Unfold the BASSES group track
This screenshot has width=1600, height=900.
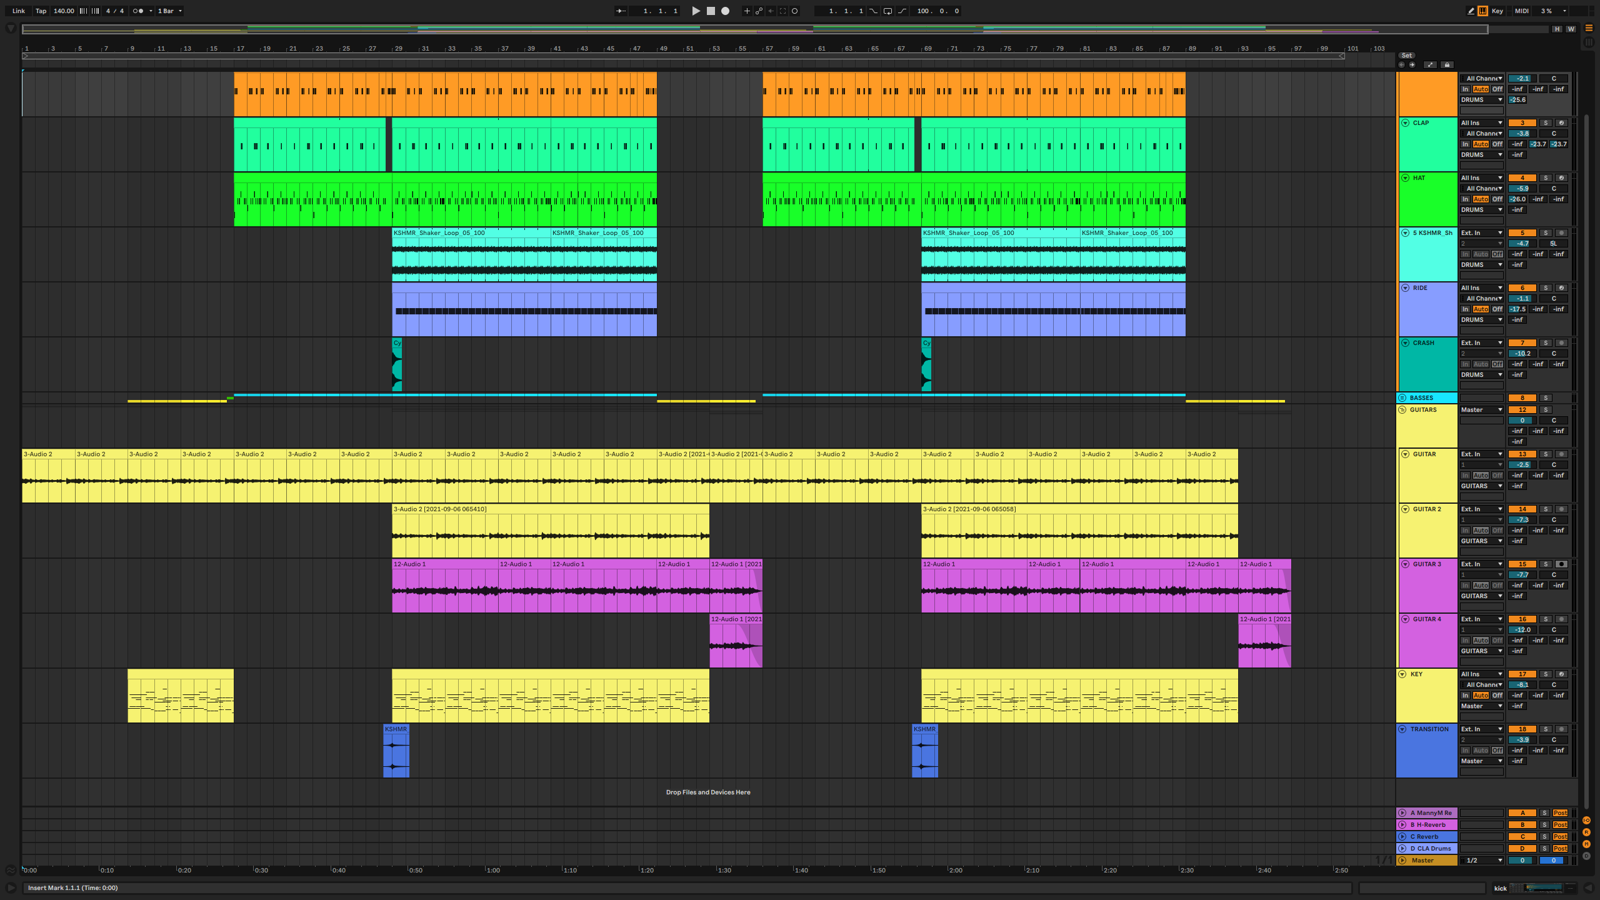(1402, 398)
